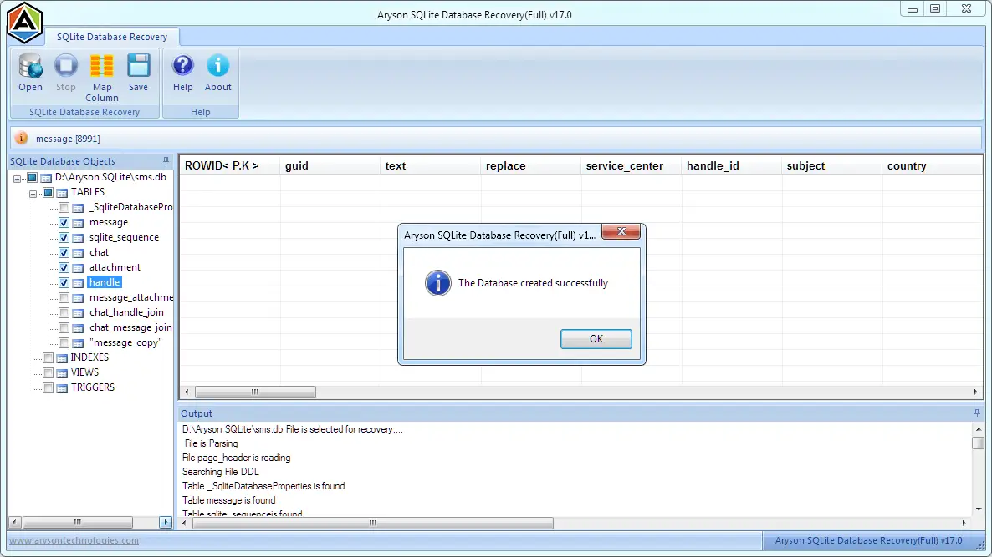Click the country column header

(x=932, y=165)
